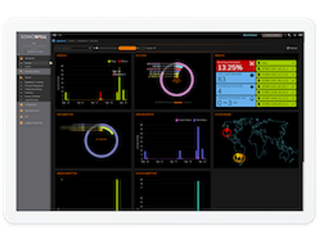Image resolution: width=321 pixels, height=240 pixels.
Task: Switch to the Dashboard tab
Action: point(82,41)
